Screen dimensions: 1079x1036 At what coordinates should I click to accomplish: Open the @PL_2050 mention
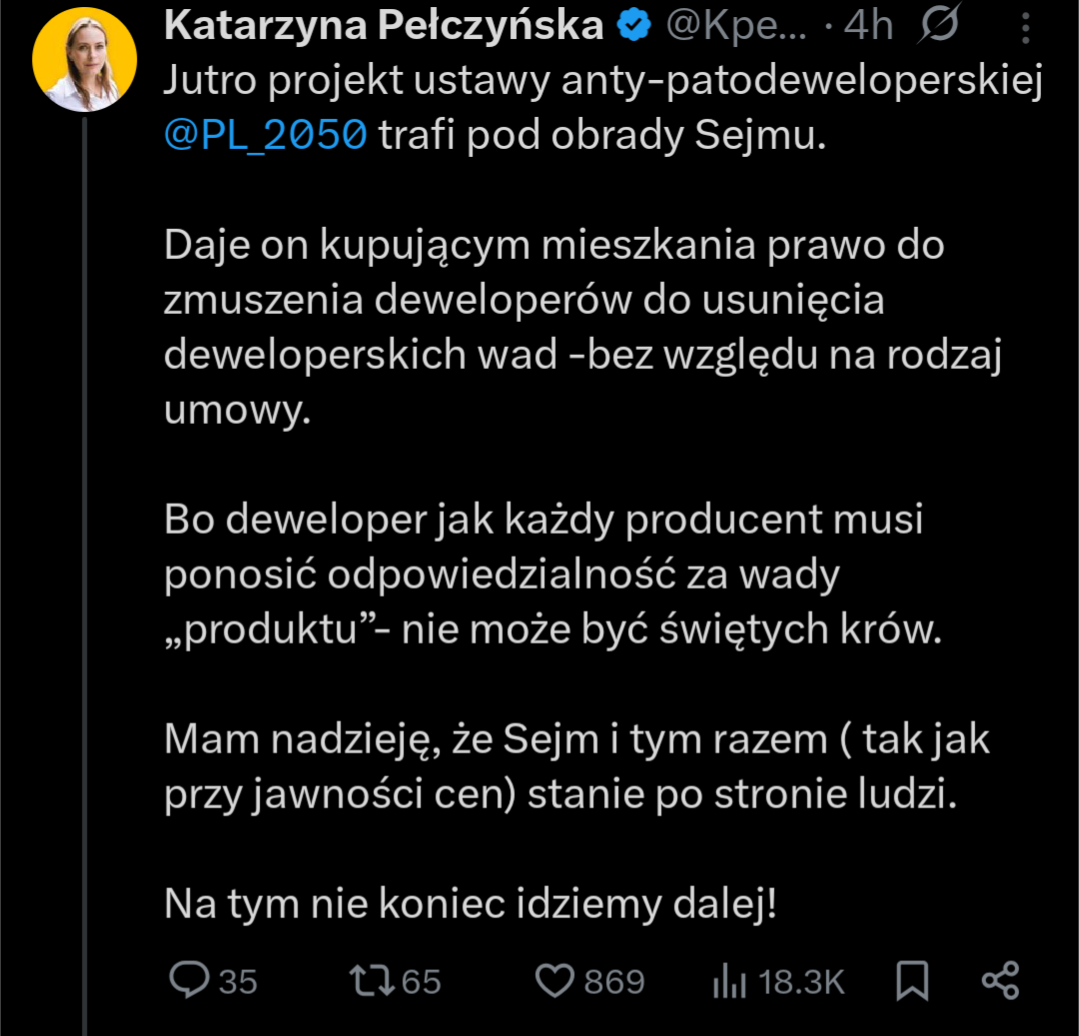(x=265, y=136)
